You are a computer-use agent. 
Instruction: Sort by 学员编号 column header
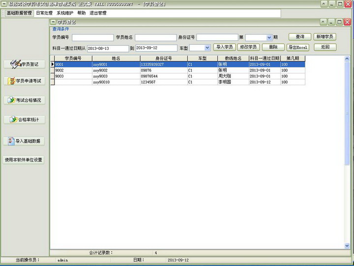point(73,58)
